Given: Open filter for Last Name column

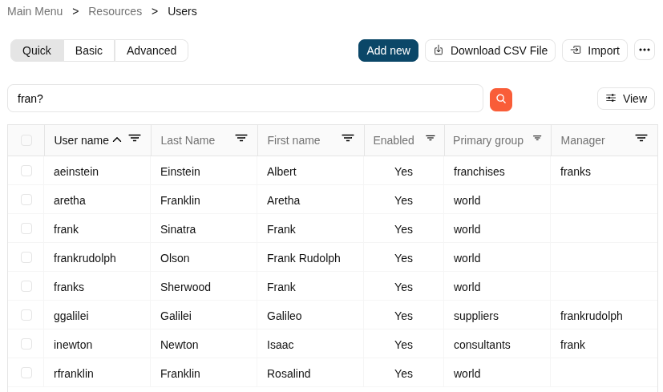Looking at the screenshot, I should (x=241, y=139).
